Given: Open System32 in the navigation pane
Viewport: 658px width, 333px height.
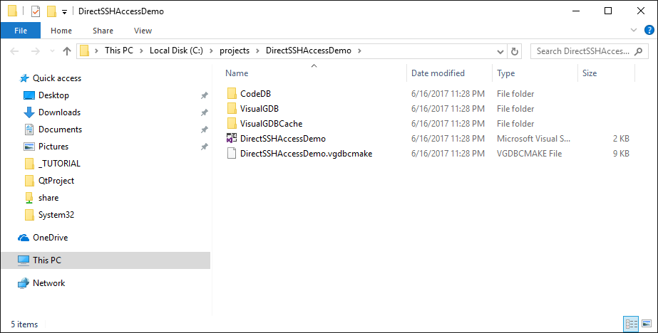Looking at the screenshot, I should coord(56,215).
